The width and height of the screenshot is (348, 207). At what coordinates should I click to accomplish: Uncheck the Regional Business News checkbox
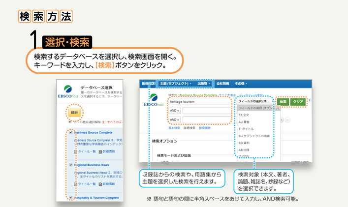pos(71,165)
